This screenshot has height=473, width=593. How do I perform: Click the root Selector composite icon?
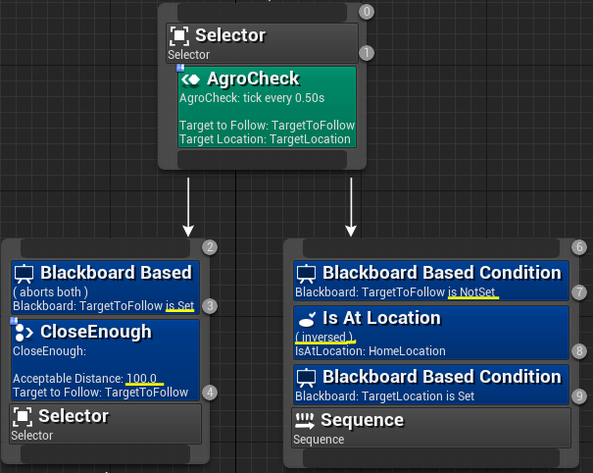179,35
